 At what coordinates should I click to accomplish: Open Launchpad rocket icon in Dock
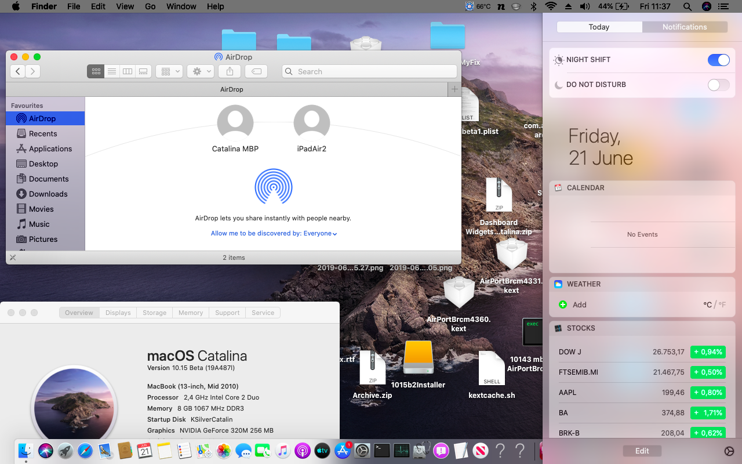click(66, 451)
